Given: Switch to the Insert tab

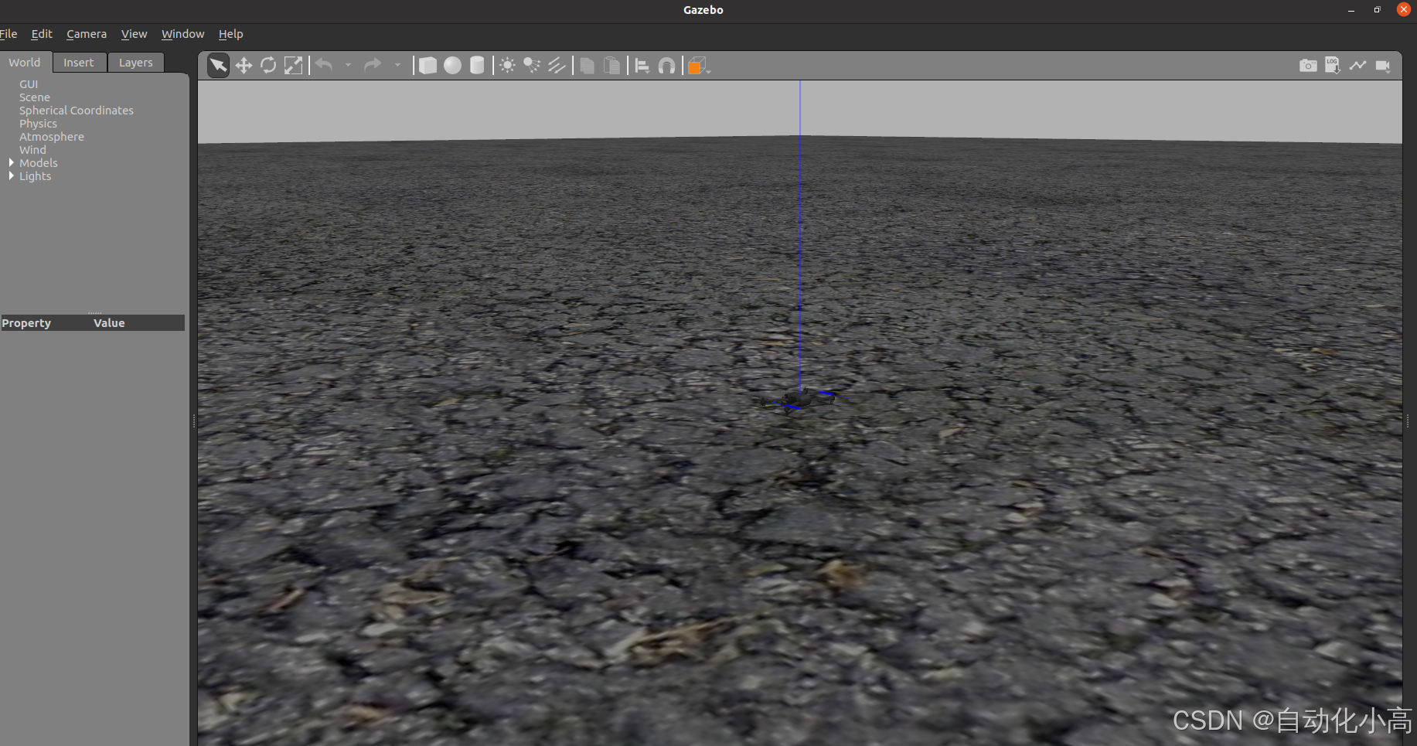Looking at the screenshot, I should pyautogui.click(x=79, y=63).
